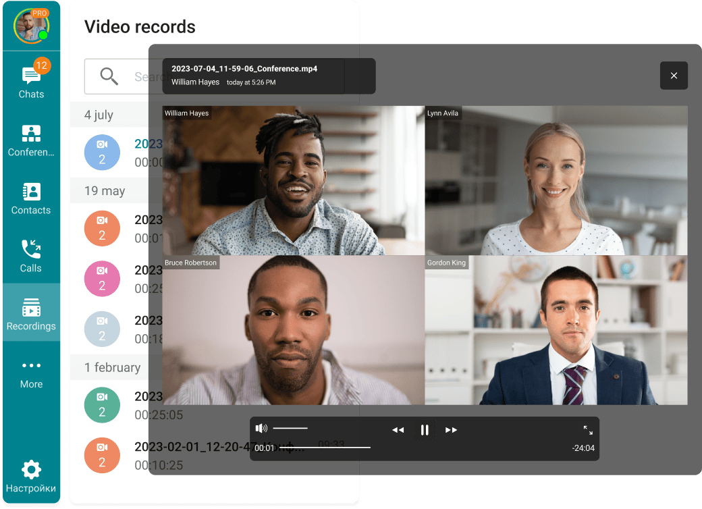Click the playback progress bar
This screenshot has height=509, width=702.
324,448
